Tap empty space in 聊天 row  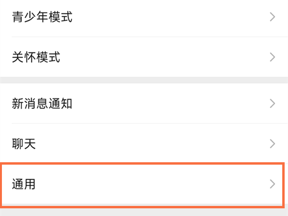(168, 144)
